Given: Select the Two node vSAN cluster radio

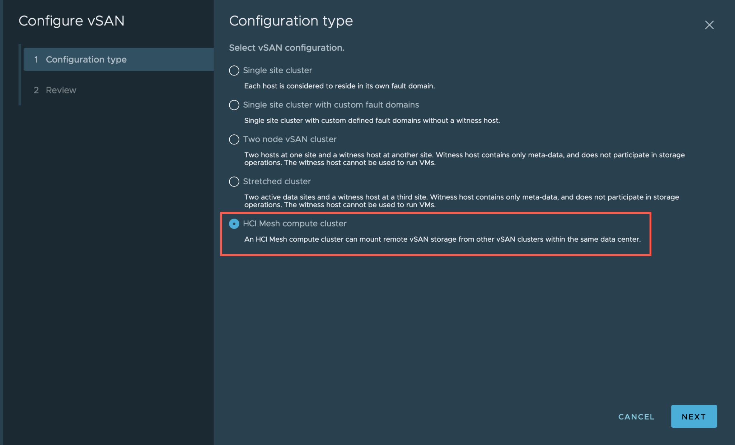Looking at the screenshot, I should tap(234, 139).
